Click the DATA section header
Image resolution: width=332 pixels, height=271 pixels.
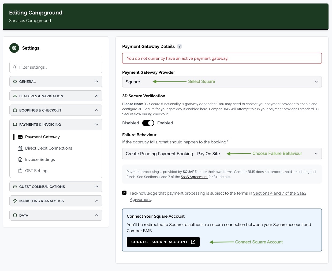coord(56,215)
